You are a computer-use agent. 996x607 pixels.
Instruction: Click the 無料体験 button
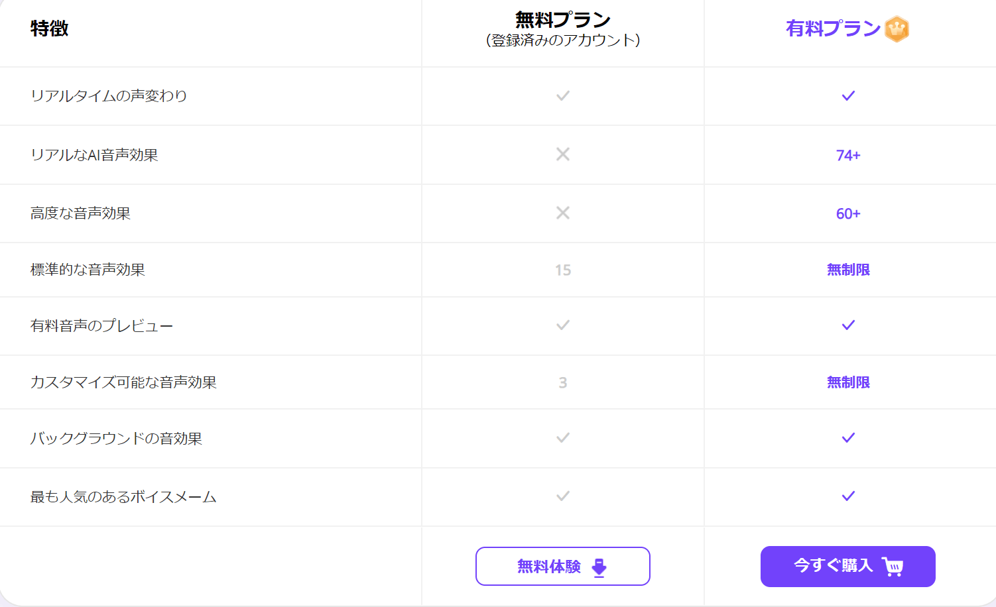(x=562, y=567)
